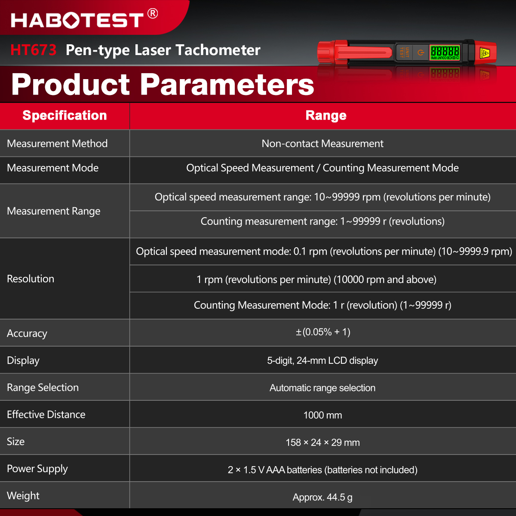Viewport: 516px width, 516px height.
Task: Click the 'Pen-type Laser Tachometer' title
Action: pyautogui.click(x=163, y=50)
